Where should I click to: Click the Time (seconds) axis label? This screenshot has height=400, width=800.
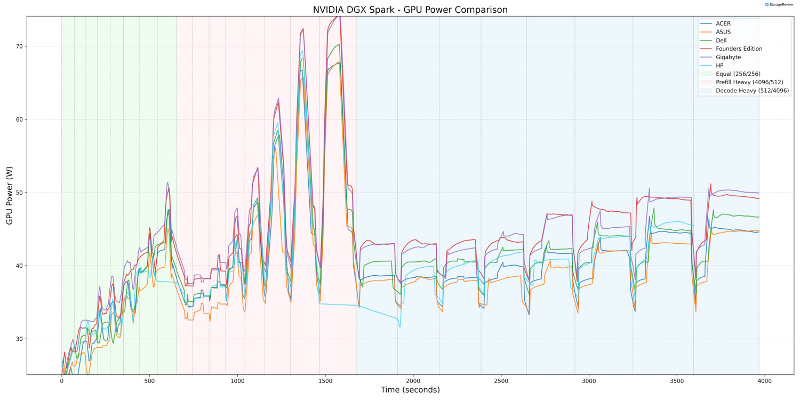pyautogui.click(x=410, y=390)
